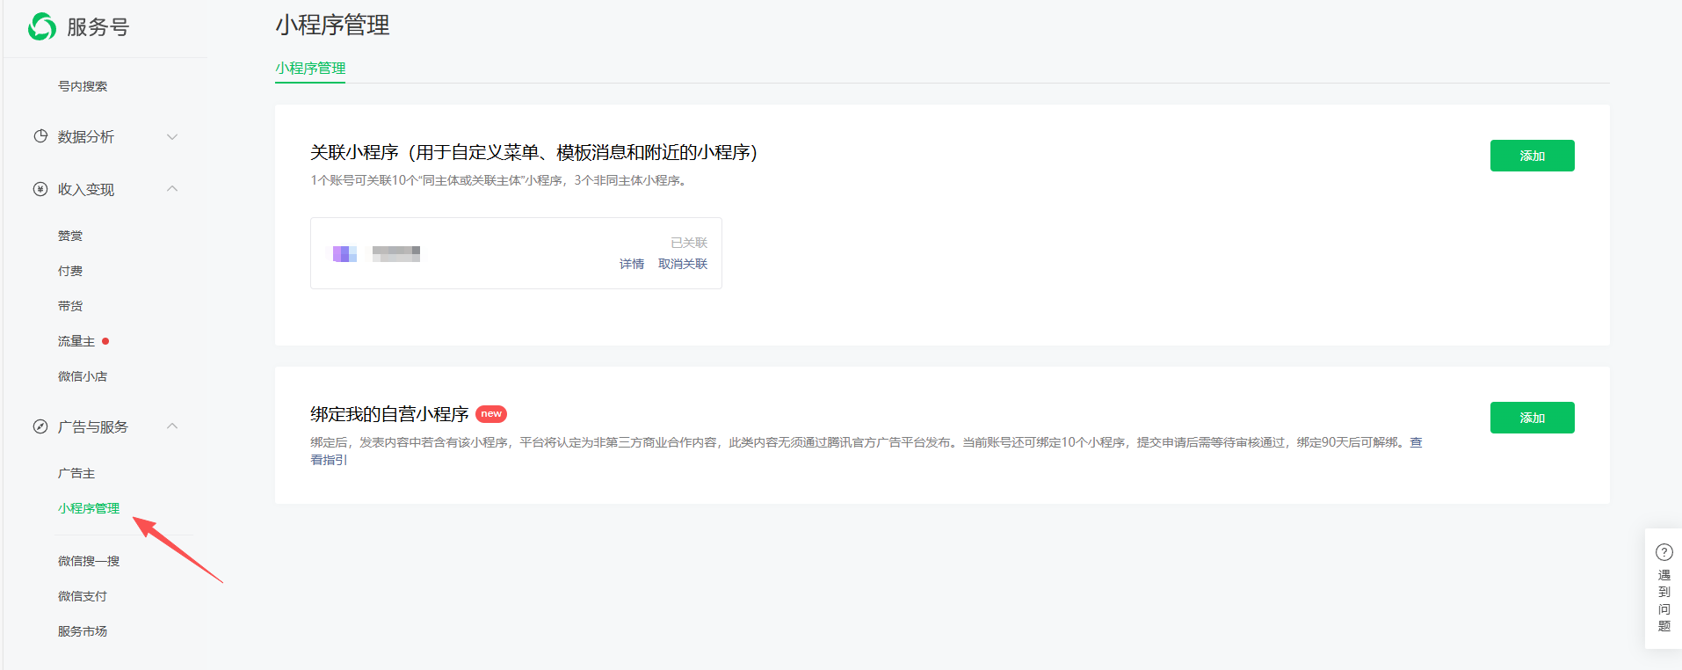The height and width of the screenshot is (670, 1682).
Task: Click the linked mini program avatar thumbnail
Action: 344,254
